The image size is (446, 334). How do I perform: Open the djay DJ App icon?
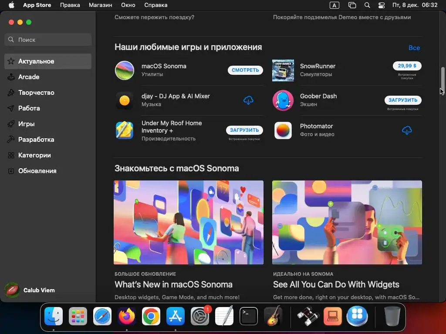point(124,100)
